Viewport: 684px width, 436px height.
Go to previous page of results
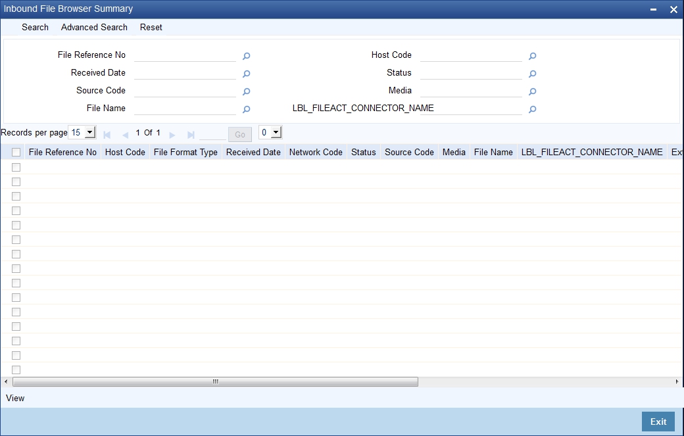pos(125,135)
